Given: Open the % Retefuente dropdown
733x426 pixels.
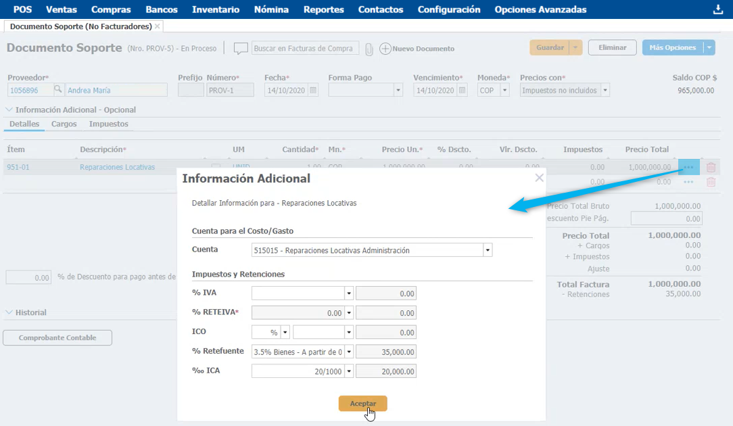Looking at the screenshot, I should [x=349, y=352].
